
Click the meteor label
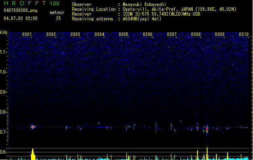pos(57,12)
